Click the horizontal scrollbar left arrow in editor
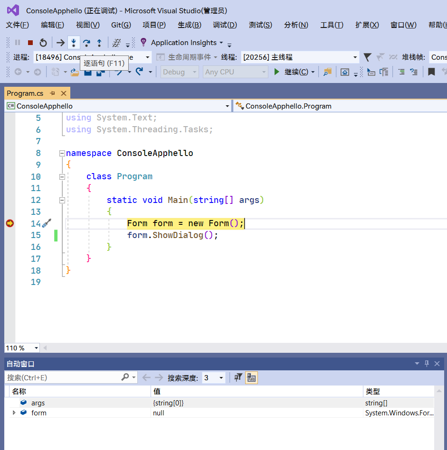The image size is (447, 450). tap(45, 348)
